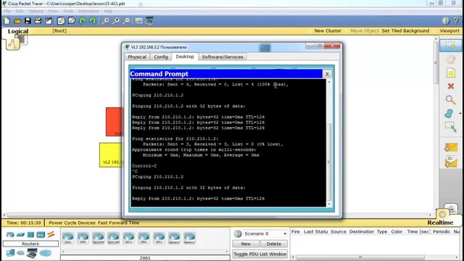This screenshot has height=261, width=464.
Task: Choose the Inspect magnifier tool
Action: coord(450,100)
